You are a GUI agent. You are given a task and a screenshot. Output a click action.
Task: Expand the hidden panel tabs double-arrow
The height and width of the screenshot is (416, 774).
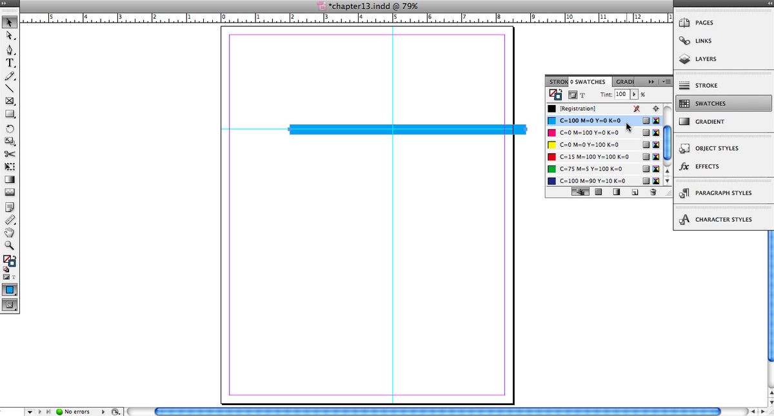[x=651, y=82]
